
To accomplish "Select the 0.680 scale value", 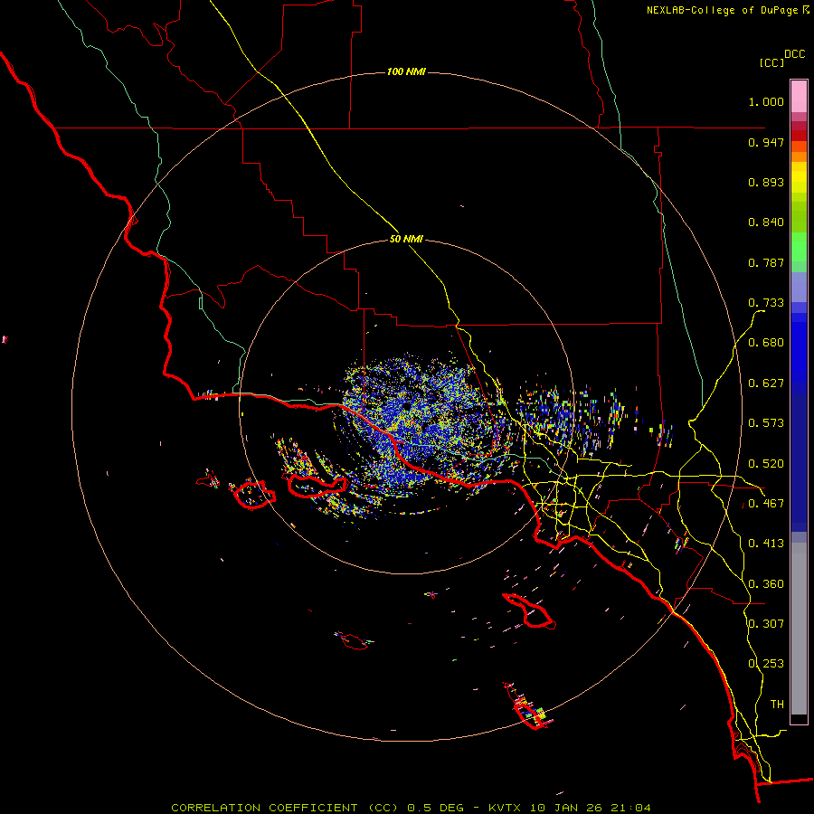I will [x=766, y=343].
